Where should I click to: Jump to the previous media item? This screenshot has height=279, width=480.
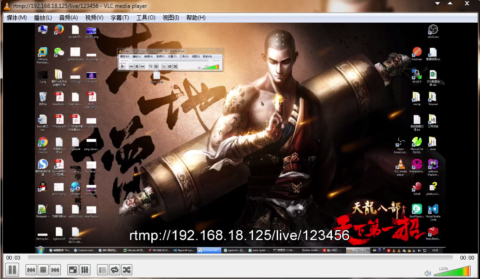(31, 270)
